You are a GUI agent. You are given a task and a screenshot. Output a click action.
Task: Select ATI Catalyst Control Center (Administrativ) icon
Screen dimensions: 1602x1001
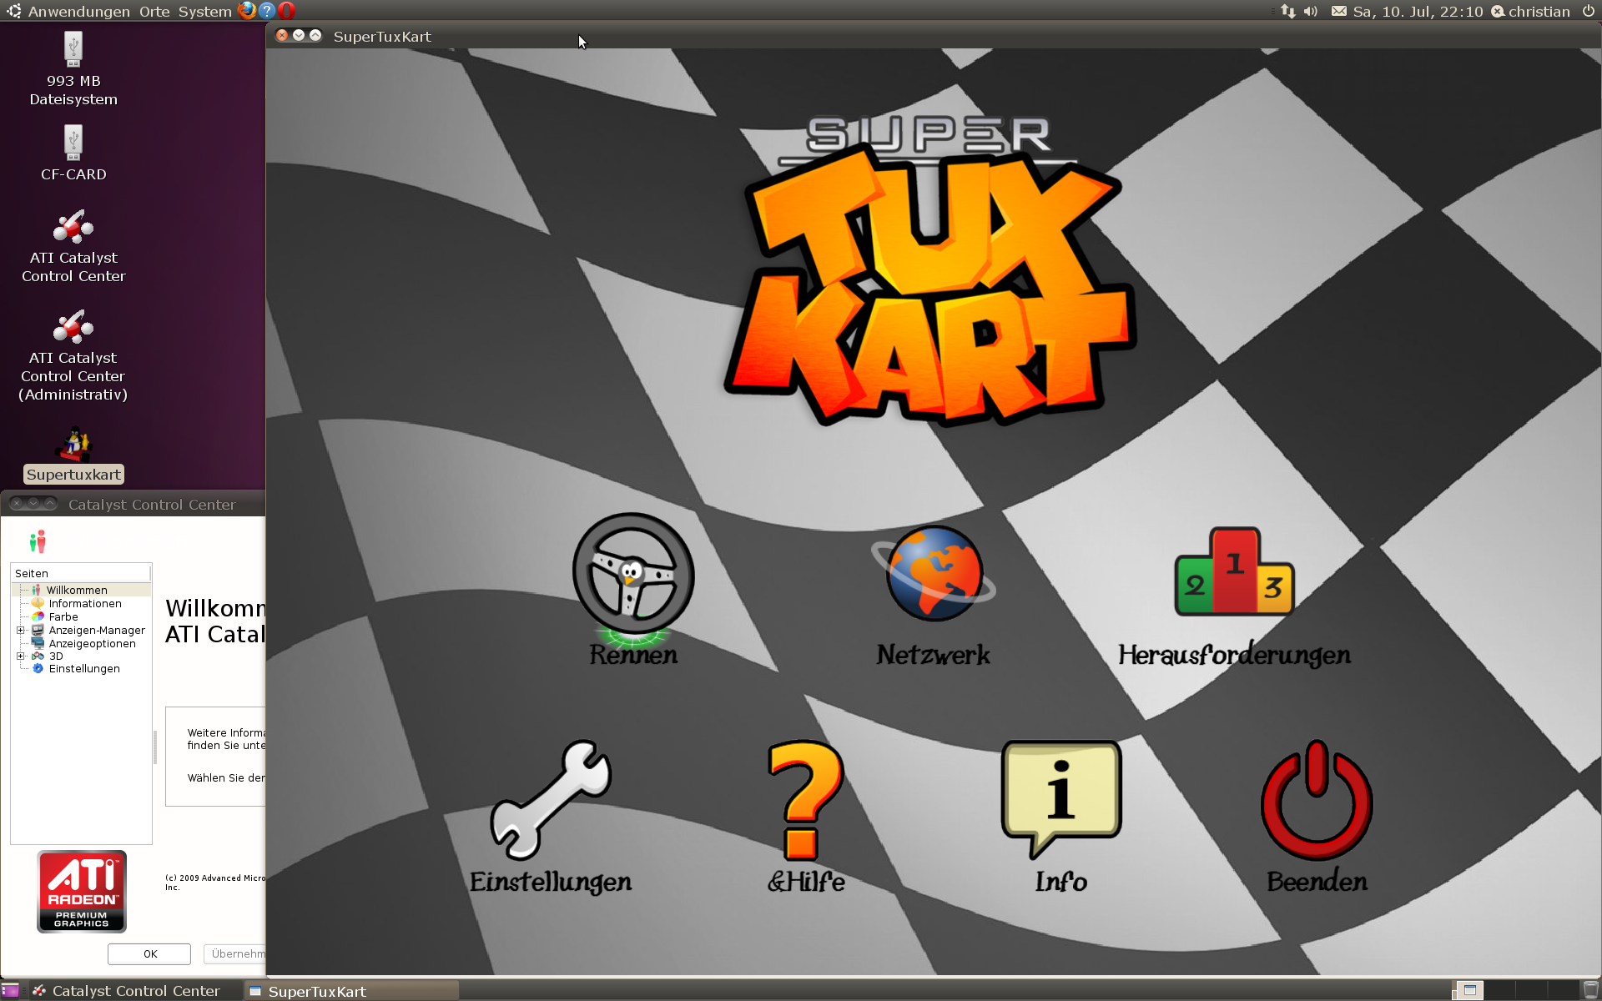click(x=73, y=356)
